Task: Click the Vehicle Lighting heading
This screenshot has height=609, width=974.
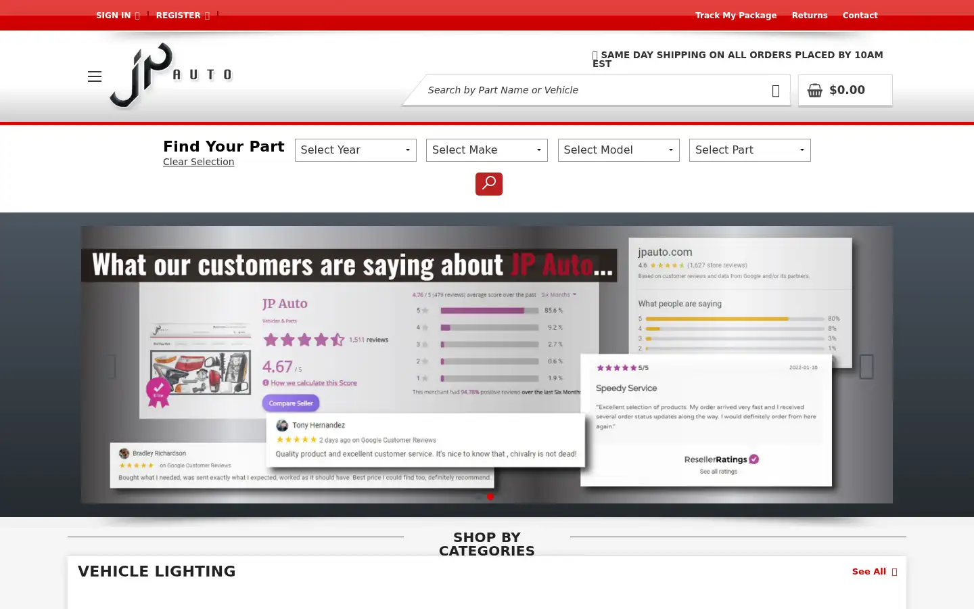Action: [157, 571]
